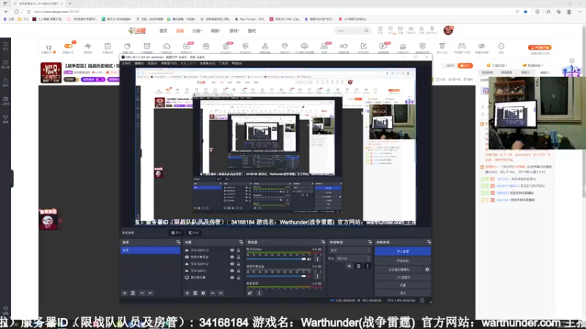Open the more (ellipsis) icon in Douyu toolbar
Viewport: 586px width, 329px height.
point(501,46)
